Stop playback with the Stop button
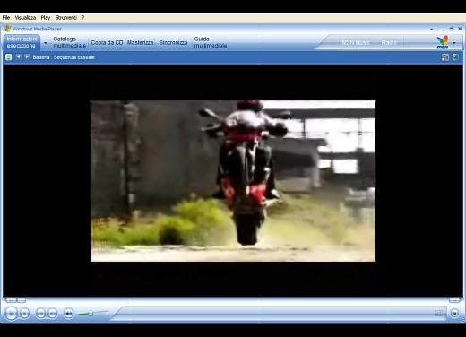The height and width of the screenshot is (337, 466). pos(25,314)
